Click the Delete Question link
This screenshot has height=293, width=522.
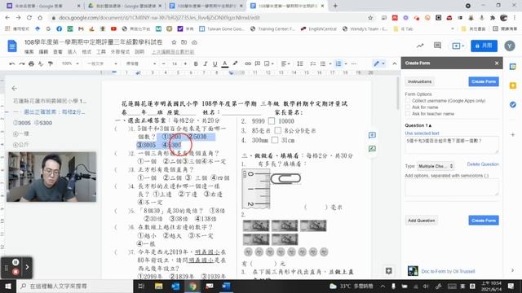coord(483,164)
